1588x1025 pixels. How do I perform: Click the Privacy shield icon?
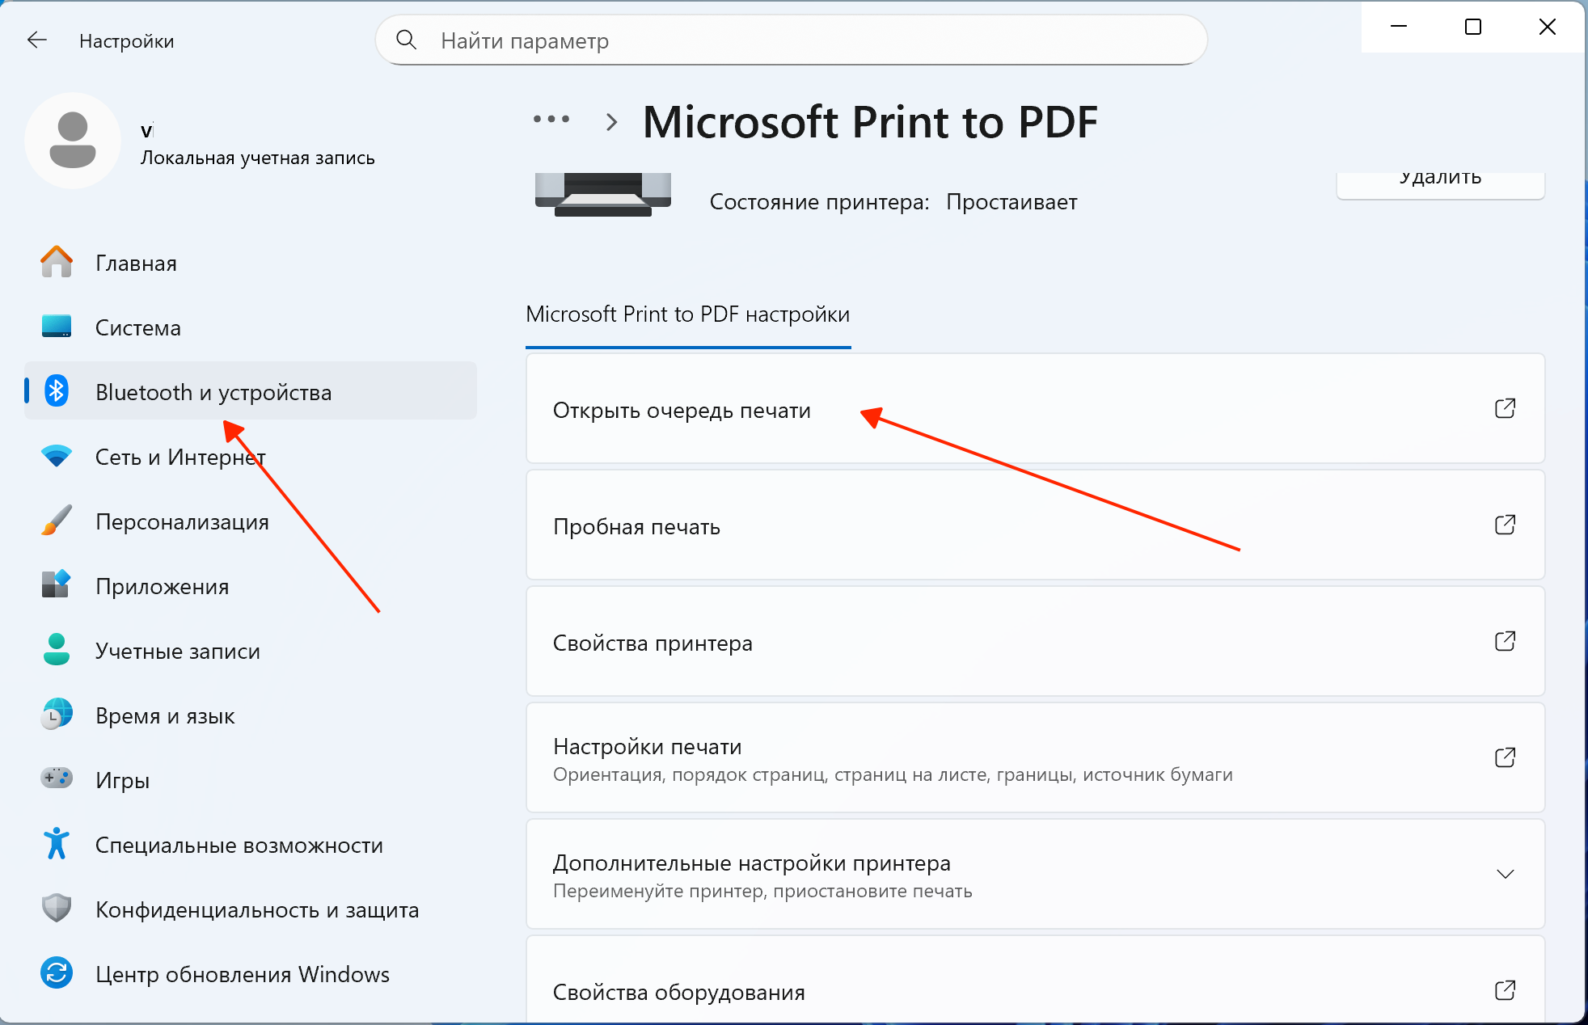point(57,909)
